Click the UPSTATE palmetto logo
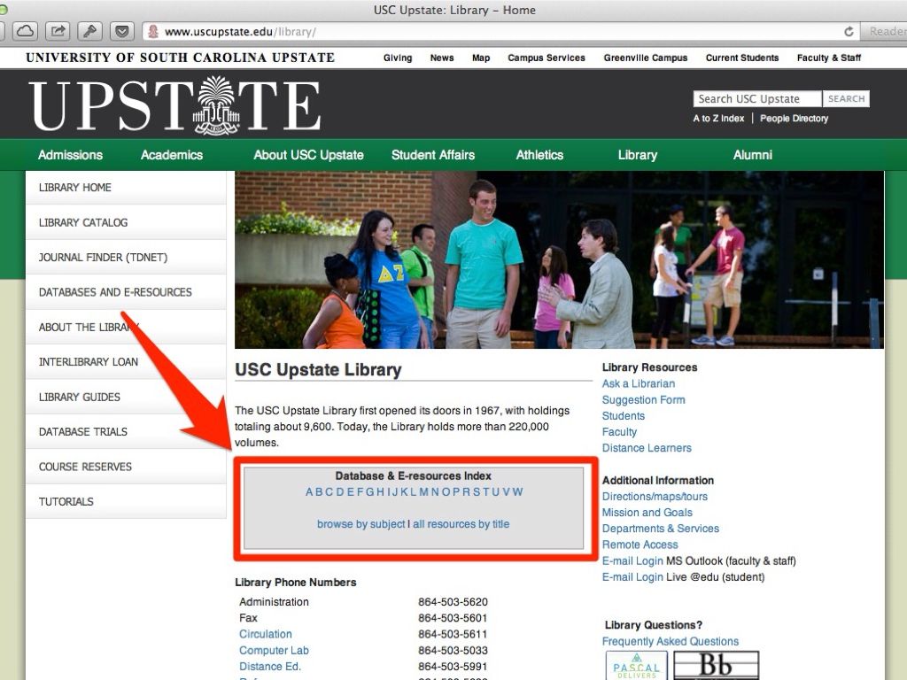Image resolution: width=907 pixels, height=680 pixels. pyautogui.click(x=175, y=104)
